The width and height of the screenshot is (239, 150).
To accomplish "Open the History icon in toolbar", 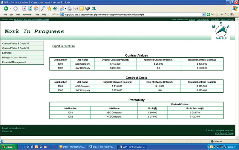I will pyautogui.click(x=56, y=8).
